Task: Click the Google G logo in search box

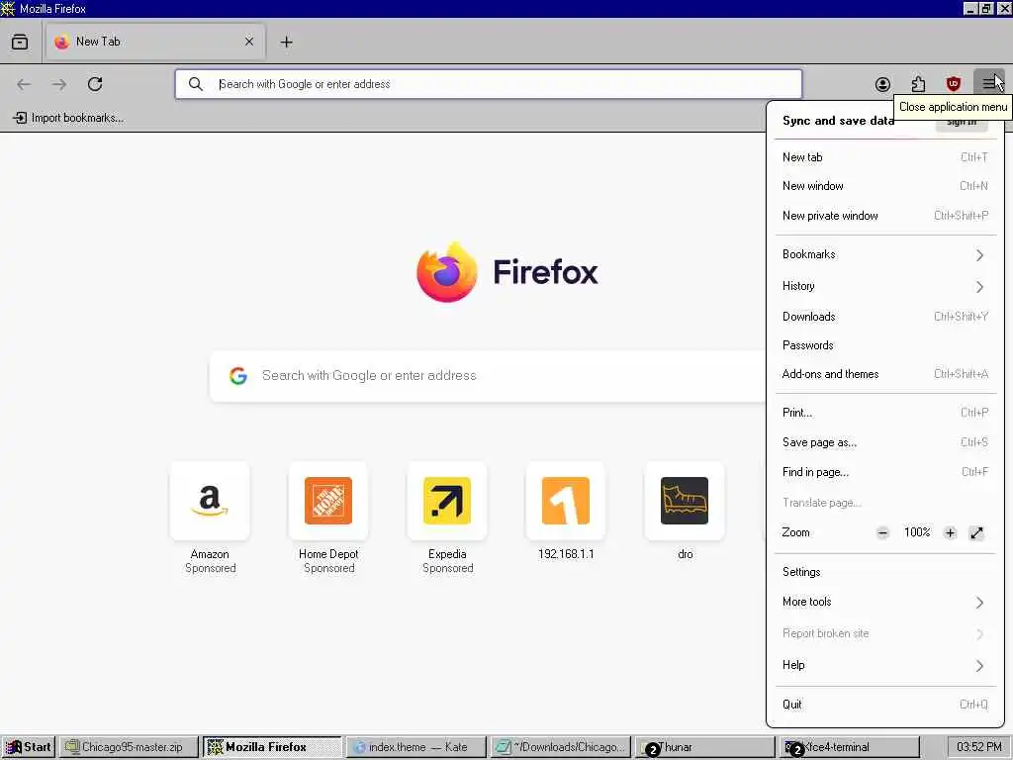Action: [x=238, y=376]
